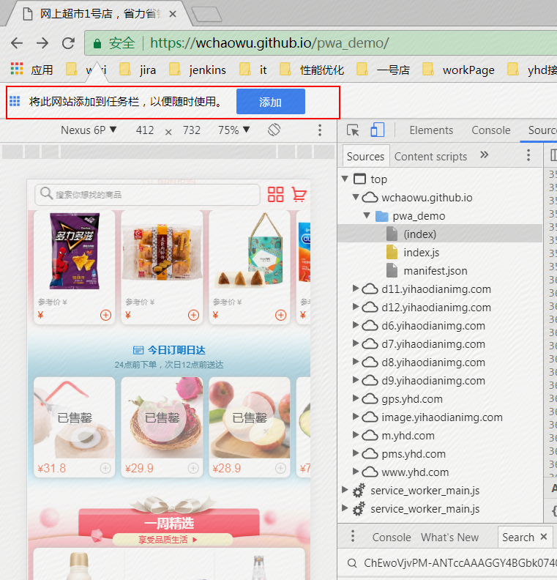
Task: Edit the device width 412 field
Action: click(x=145, y=130)
